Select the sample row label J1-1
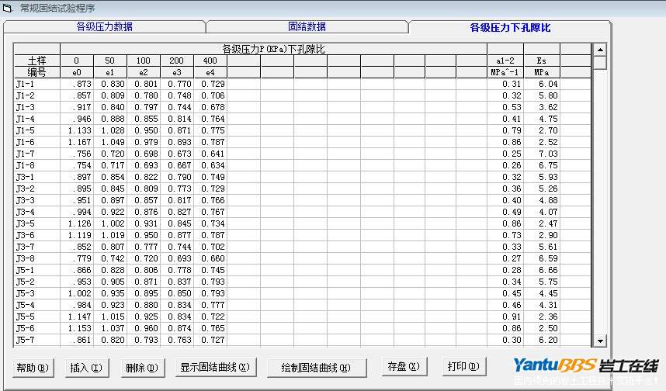The width and height of the screenshot is (666, 391). 26,84
